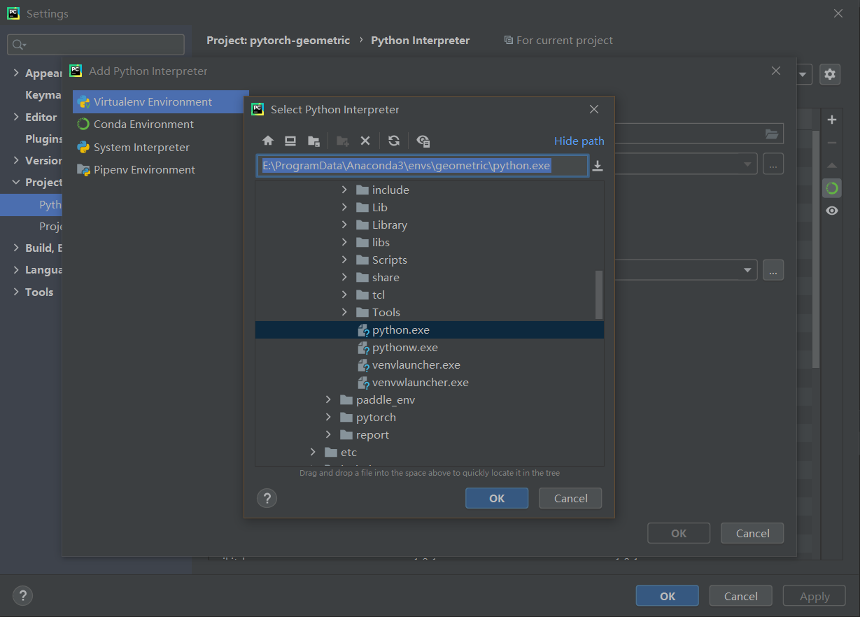Click the plus icon to install a package
The height and width of the screenshot is (617, 860).
click(x=831, y=119)
